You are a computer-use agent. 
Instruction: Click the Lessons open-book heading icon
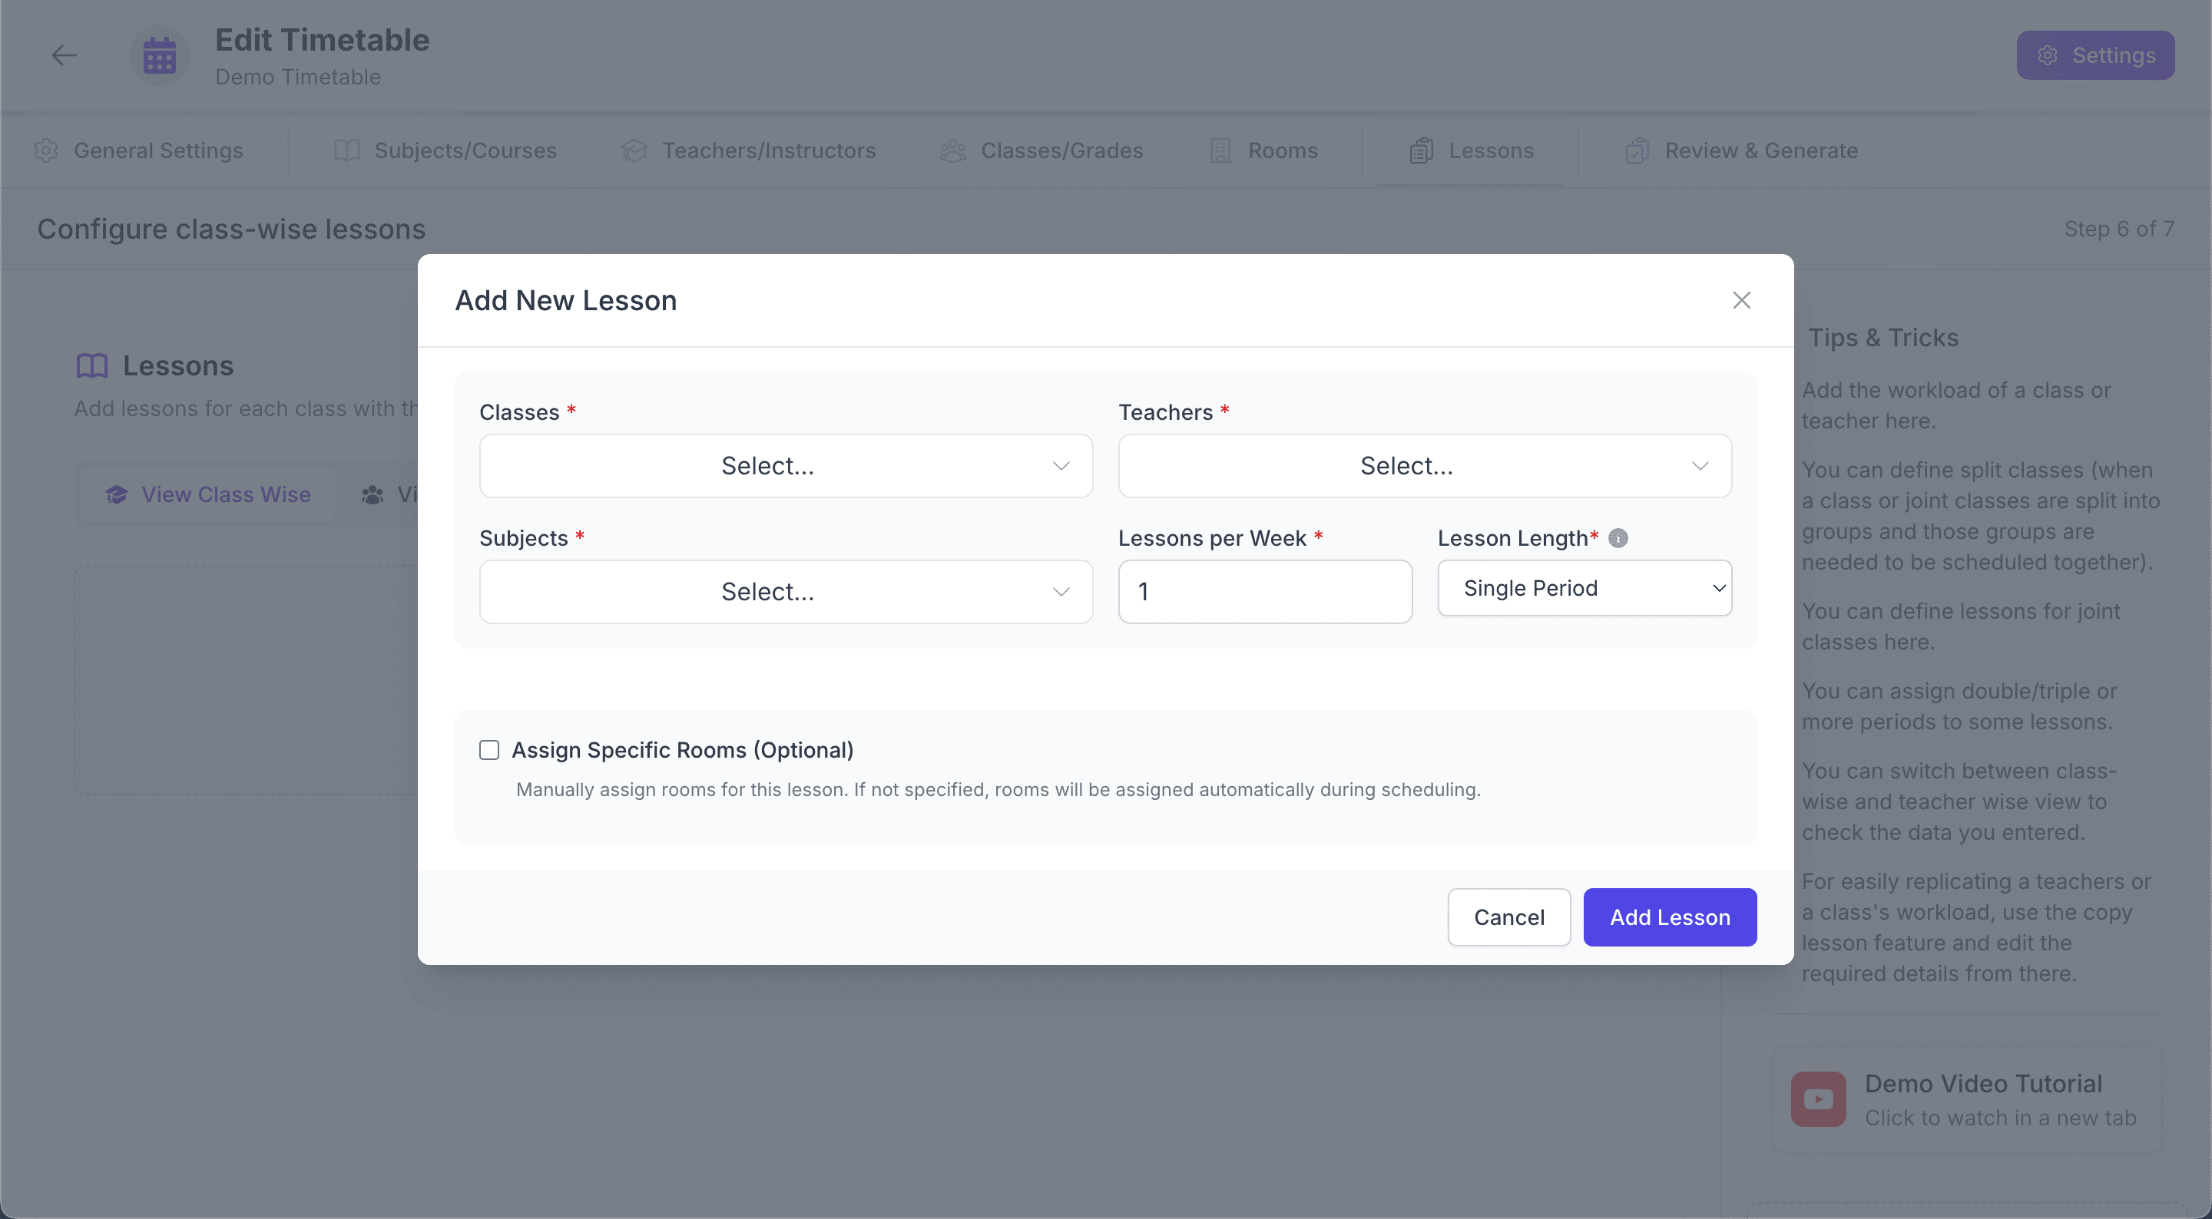point(92,367)
